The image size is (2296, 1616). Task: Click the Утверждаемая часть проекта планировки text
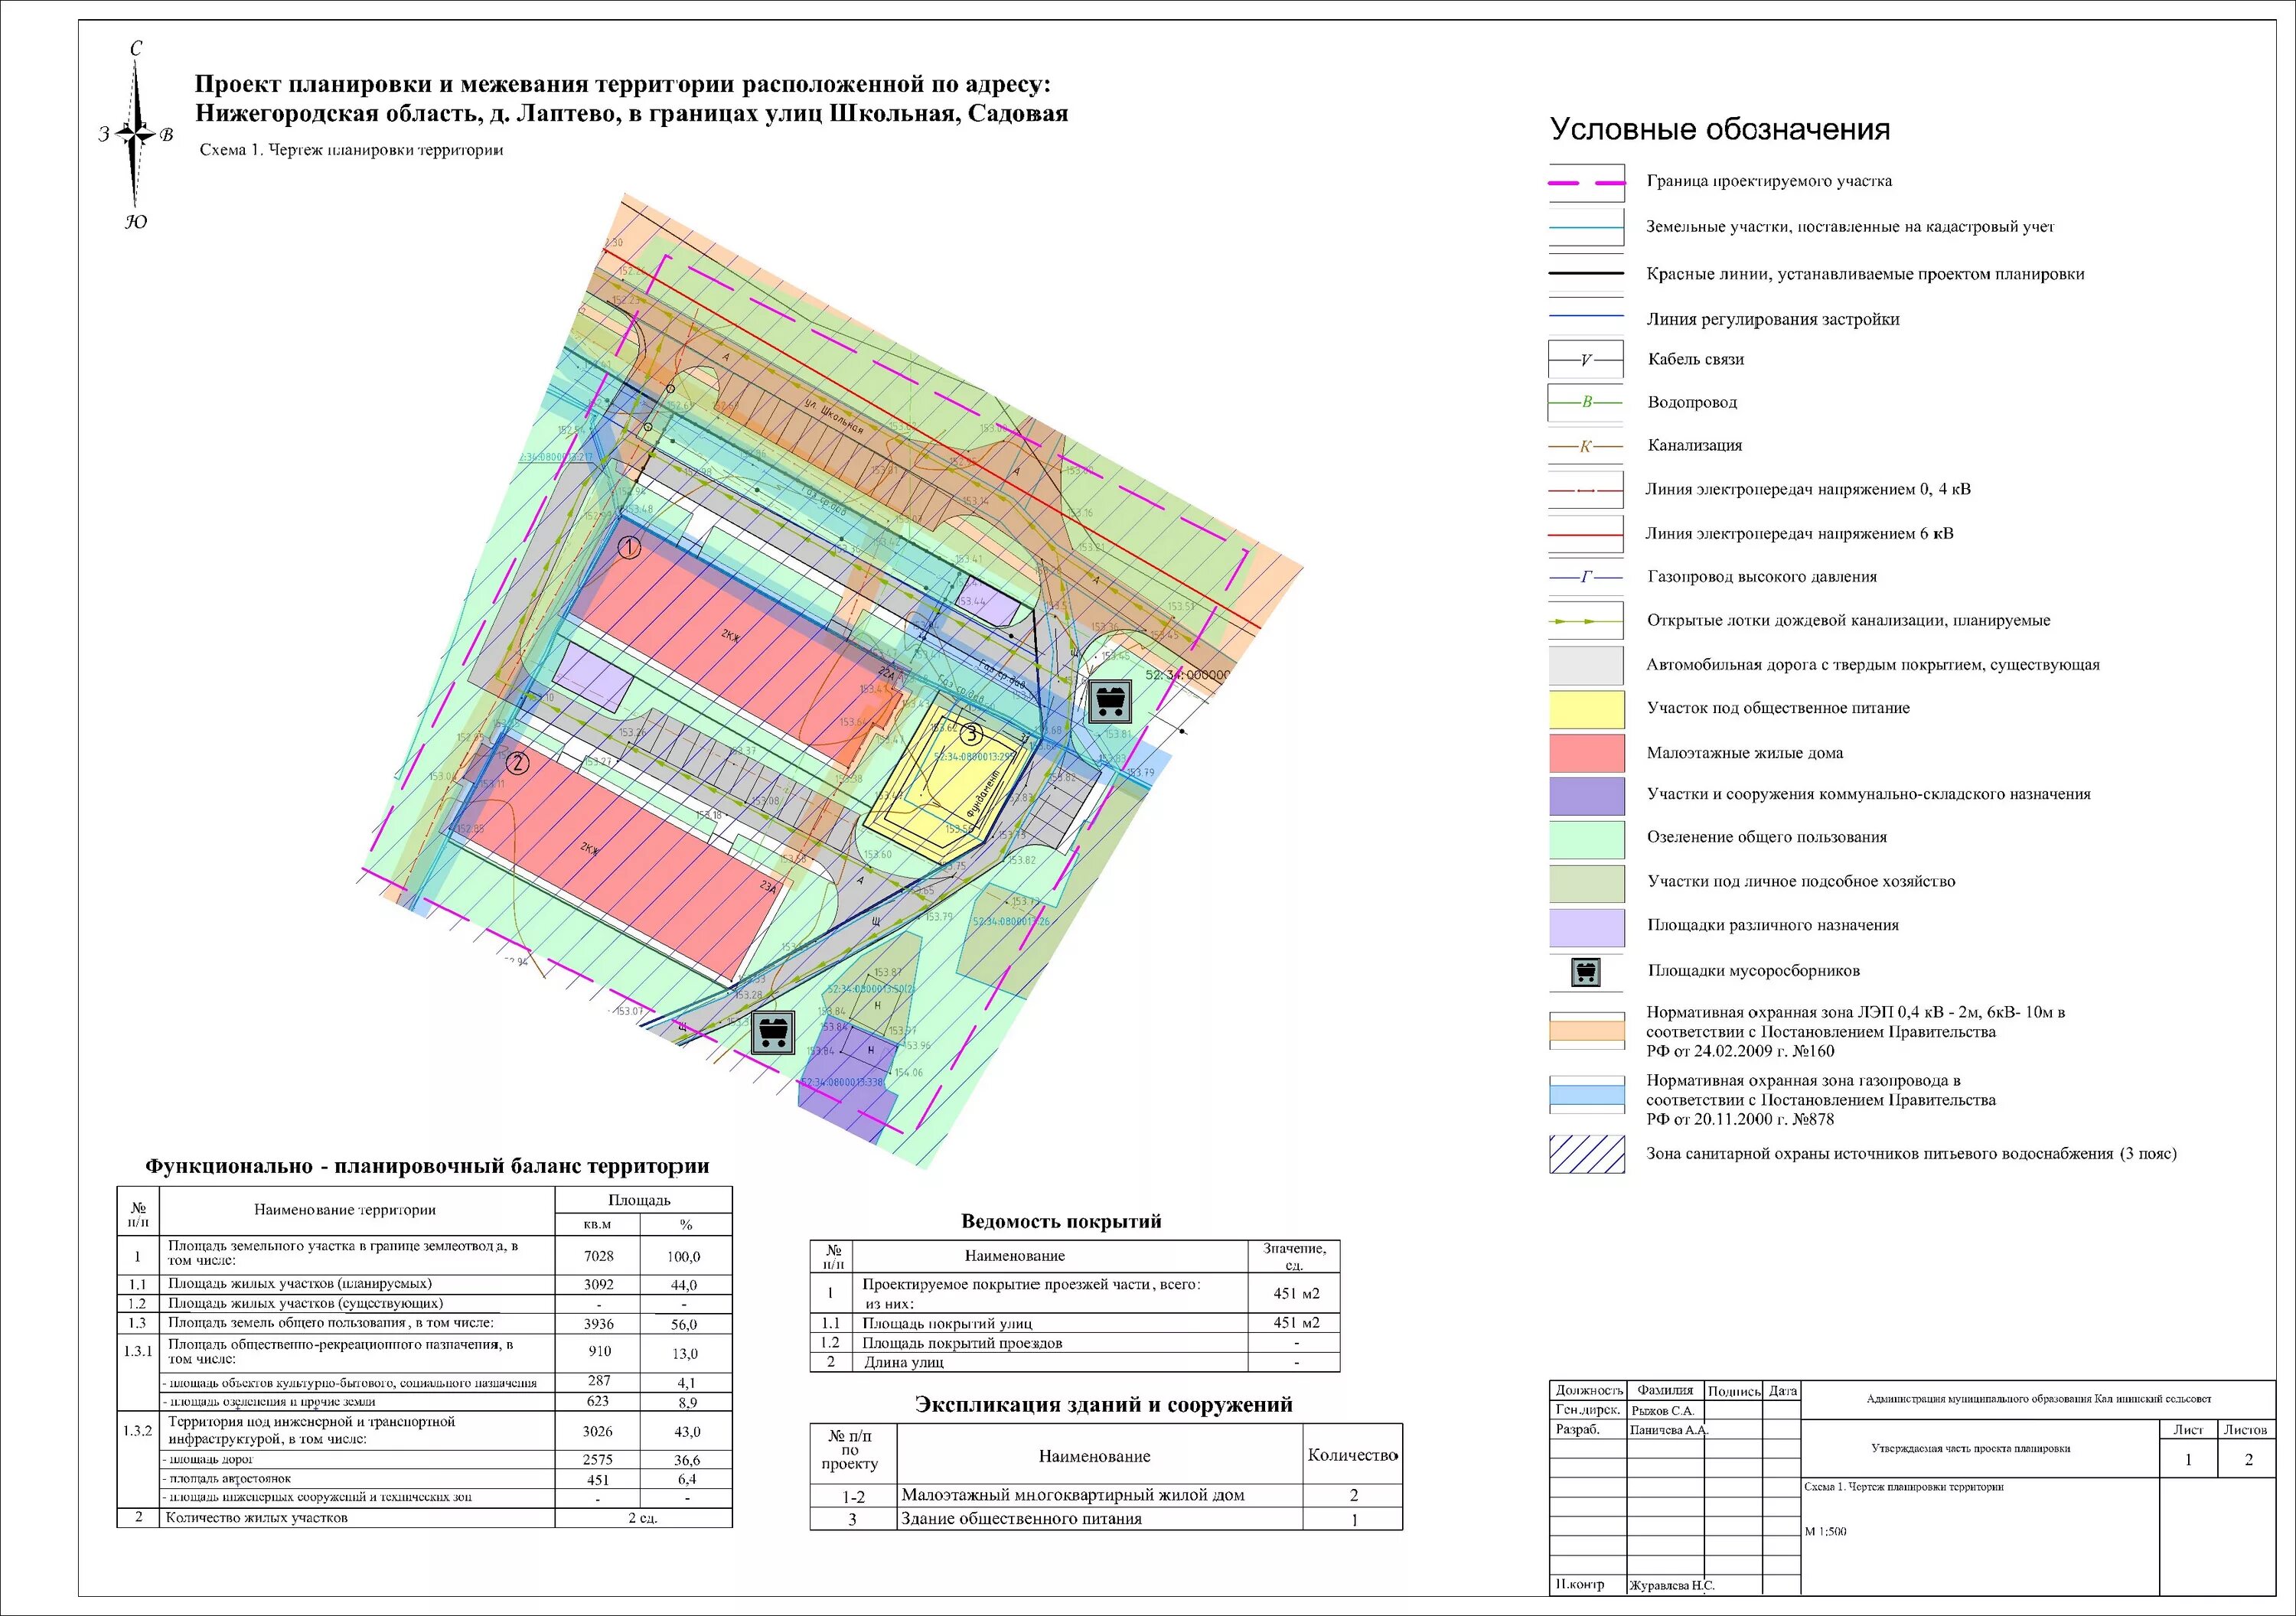pyautogui.click(x=1970, y=1449)
